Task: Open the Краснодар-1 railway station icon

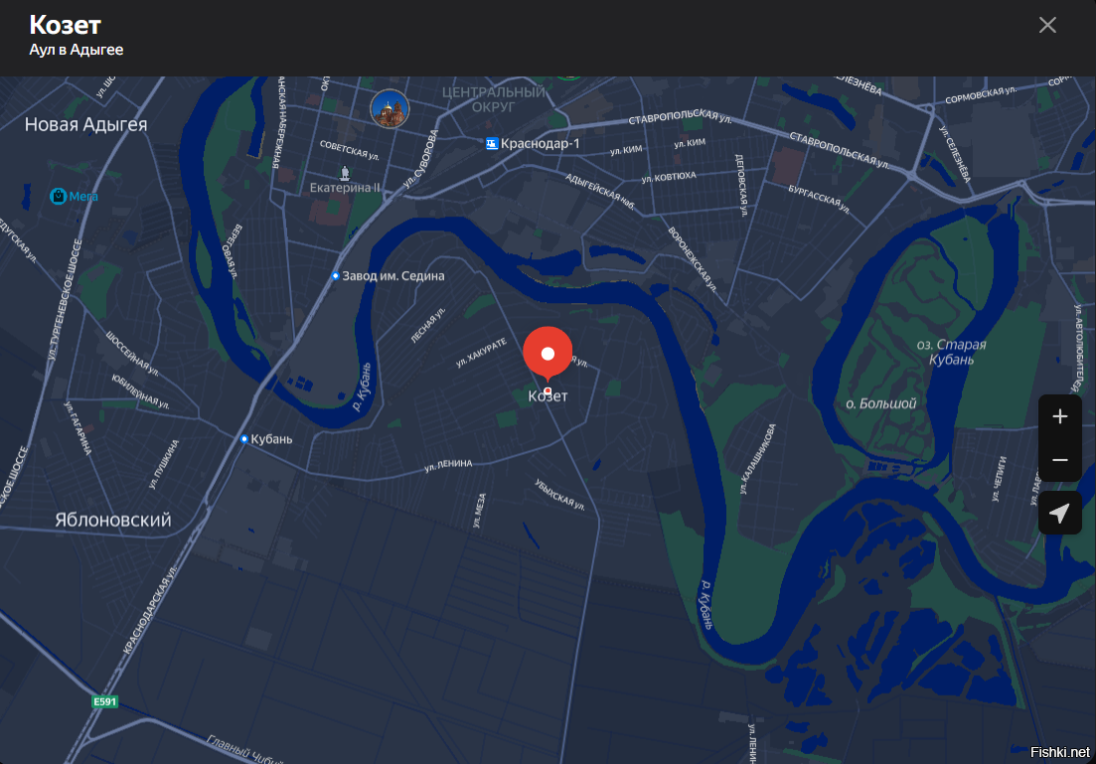Action: [492, 143]
